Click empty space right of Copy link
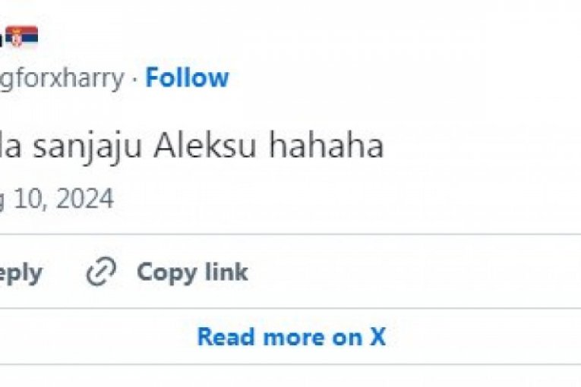The image size is (581, 387). (x=418, y=272)
